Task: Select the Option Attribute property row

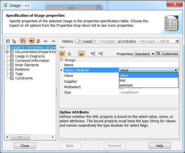Action: (91, 70)
